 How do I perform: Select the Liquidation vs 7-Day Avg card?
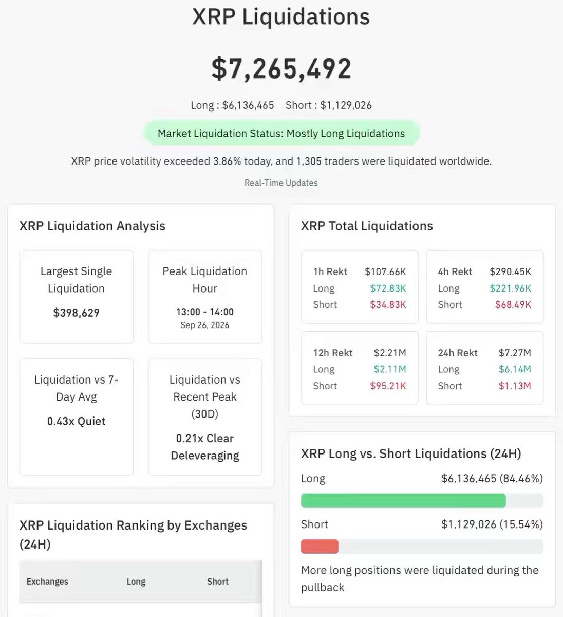(x=77, y=417)
